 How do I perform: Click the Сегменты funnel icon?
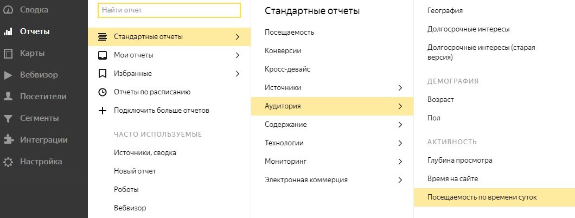point(8,118)
